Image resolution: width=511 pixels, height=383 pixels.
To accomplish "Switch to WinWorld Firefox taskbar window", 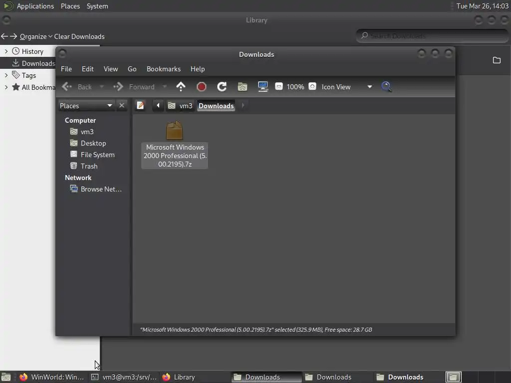I will [x=51, y=377].
